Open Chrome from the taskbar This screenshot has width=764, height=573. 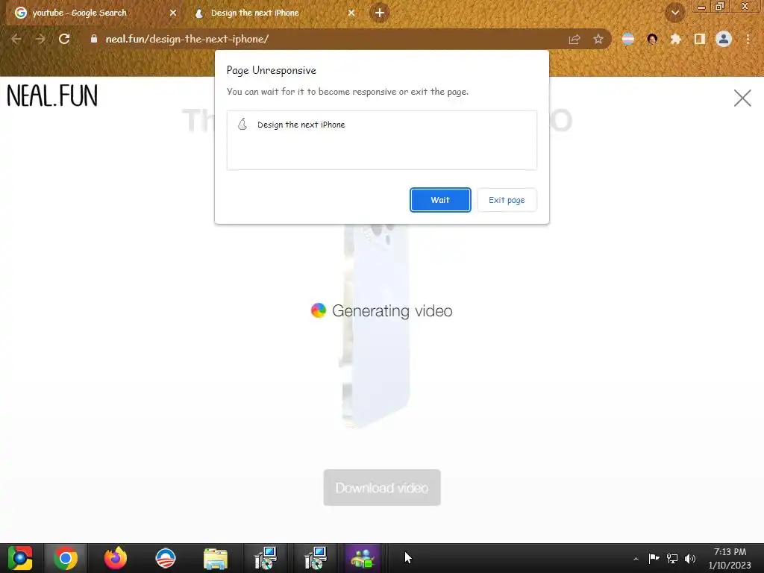(66, 558)
